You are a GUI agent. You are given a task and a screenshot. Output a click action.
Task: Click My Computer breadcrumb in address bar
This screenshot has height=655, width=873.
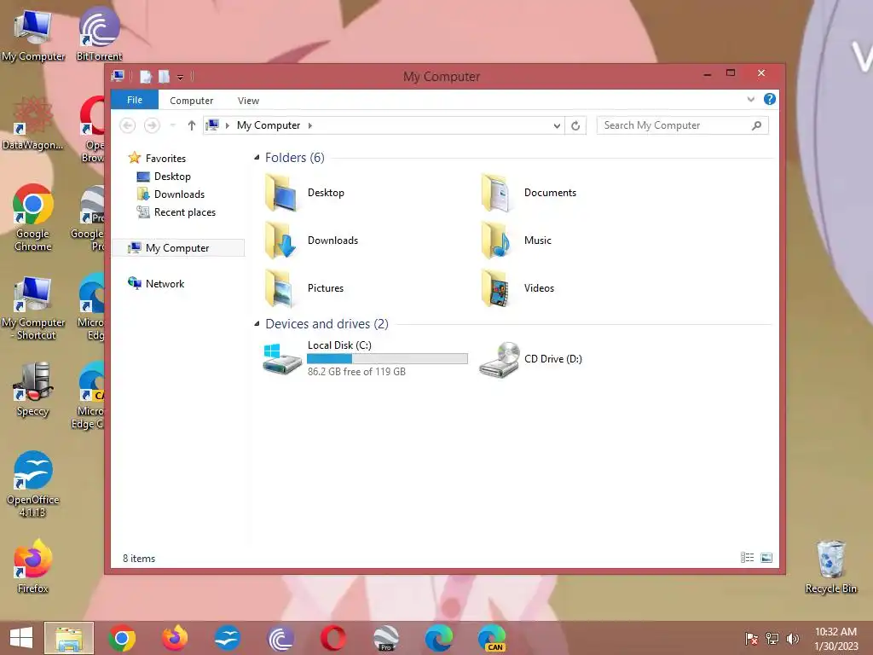coord(269,125)
